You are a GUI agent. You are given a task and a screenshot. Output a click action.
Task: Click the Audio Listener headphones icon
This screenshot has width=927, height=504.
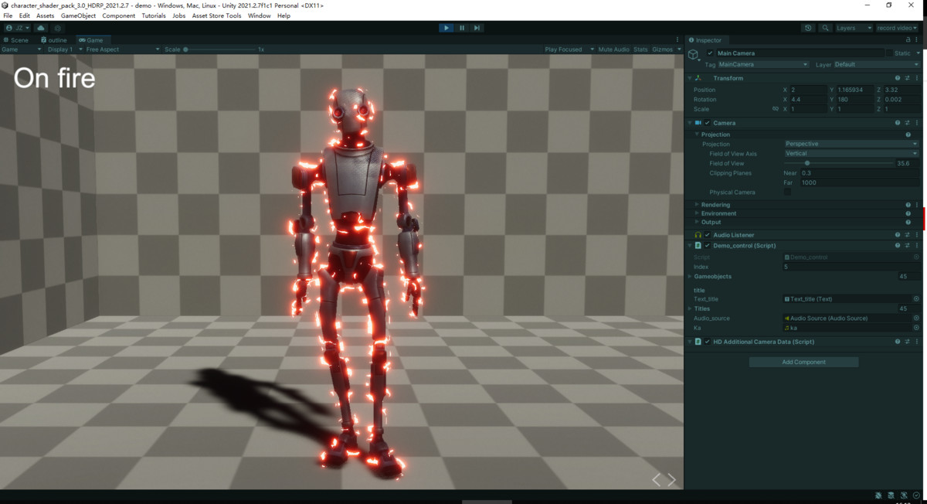pyautogui.click(x=698, y=234)
